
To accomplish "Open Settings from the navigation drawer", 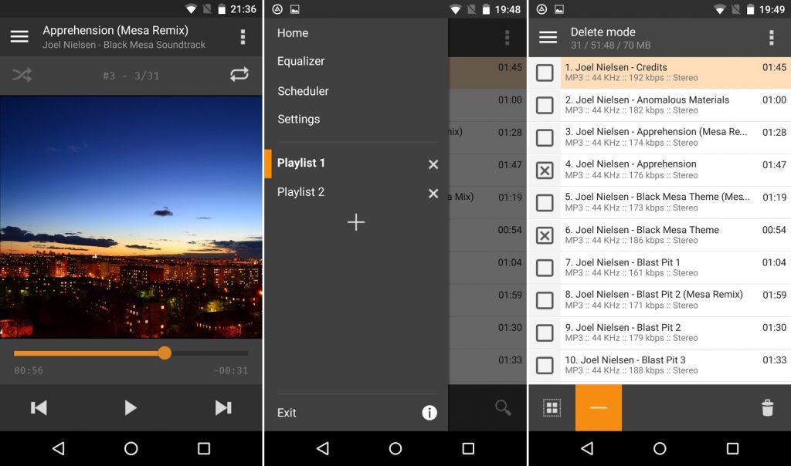I will pos(297,119).
